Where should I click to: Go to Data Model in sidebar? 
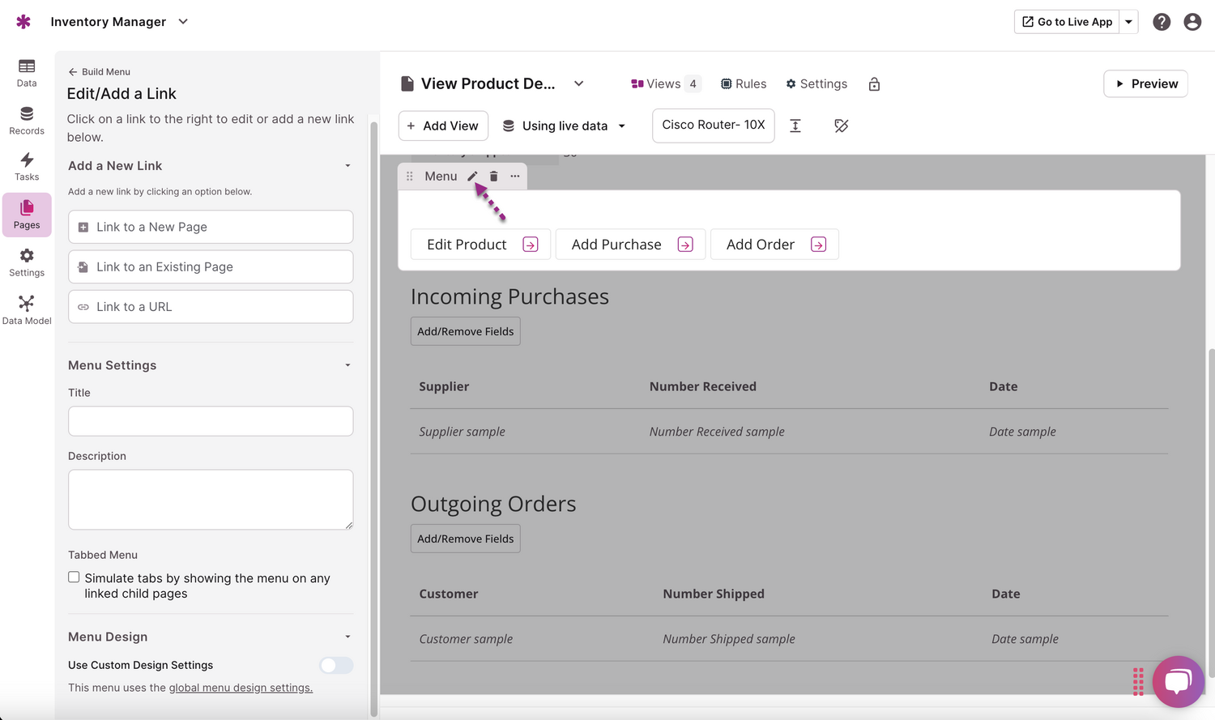point(27,310)
